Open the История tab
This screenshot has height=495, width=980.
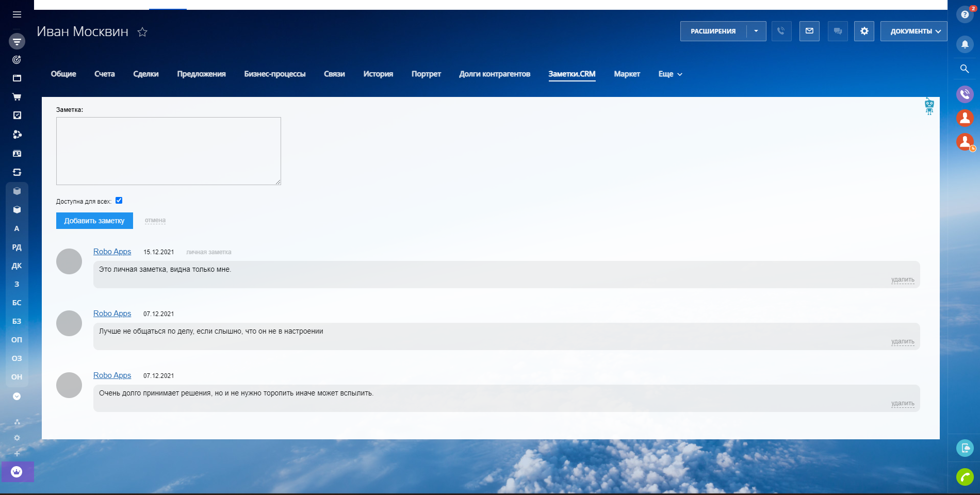[378, 74]
